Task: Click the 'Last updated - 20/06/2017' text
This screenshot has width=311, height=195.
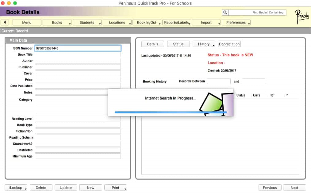Action: (x=166, y=55)
